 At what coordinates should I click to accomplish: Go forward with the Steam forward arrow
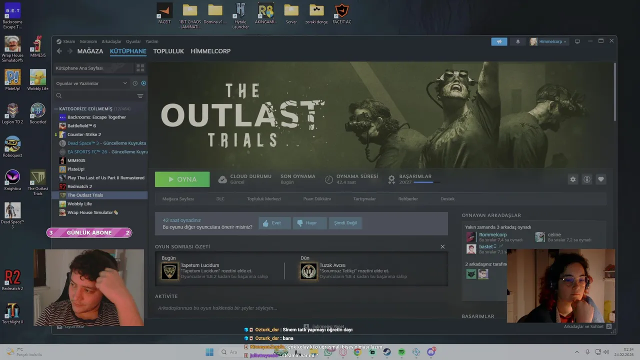pyautogui.click(x=70, y=51)
